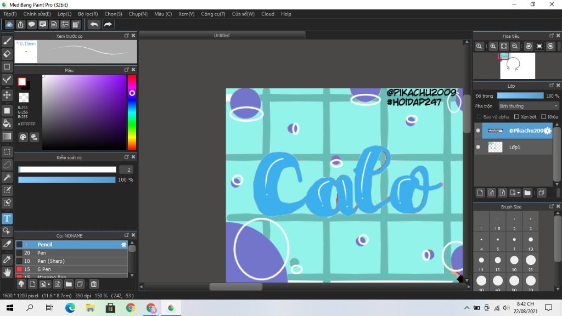Viewport: 562px width, 316px height.
Task: Click the Redo arrow button
Action: (x=108, y=24)
